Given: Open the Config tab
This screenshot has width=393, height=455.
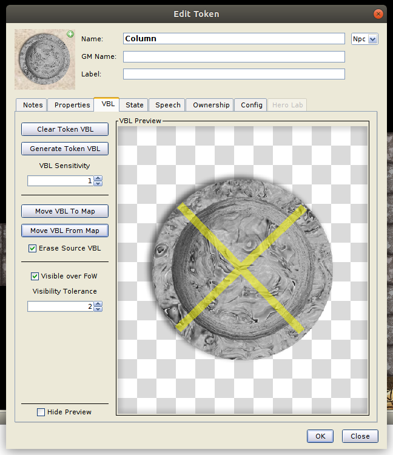Looking at the screenshot, I should 251,105.
